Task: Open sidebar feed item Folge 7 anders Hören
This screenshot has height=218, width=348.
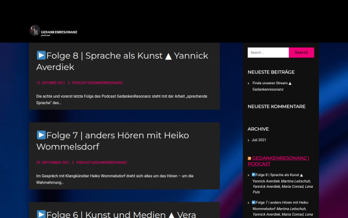Action: 280,206
